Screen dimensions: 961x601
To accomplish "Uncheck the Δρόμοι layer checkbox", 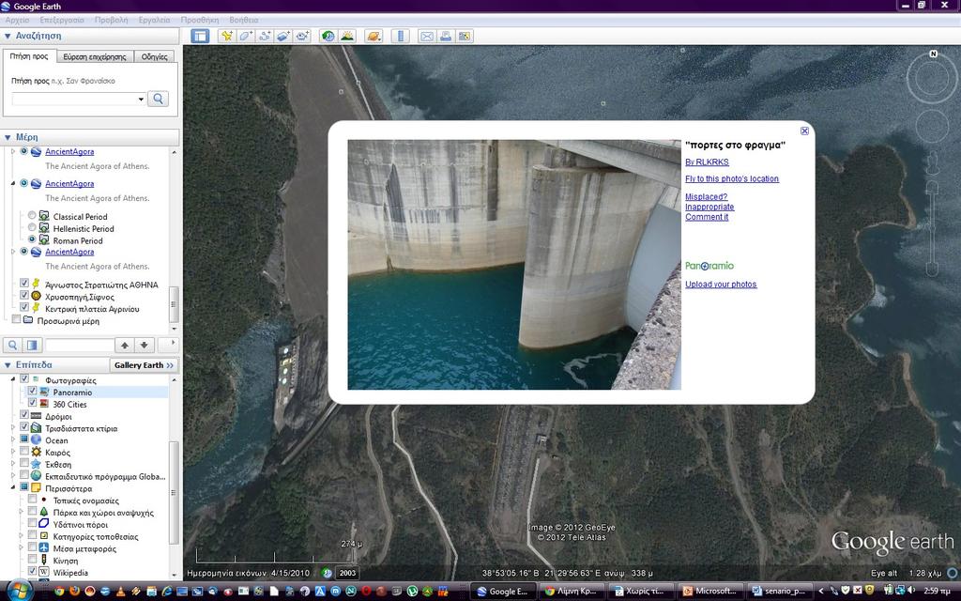I will (24, 415).
